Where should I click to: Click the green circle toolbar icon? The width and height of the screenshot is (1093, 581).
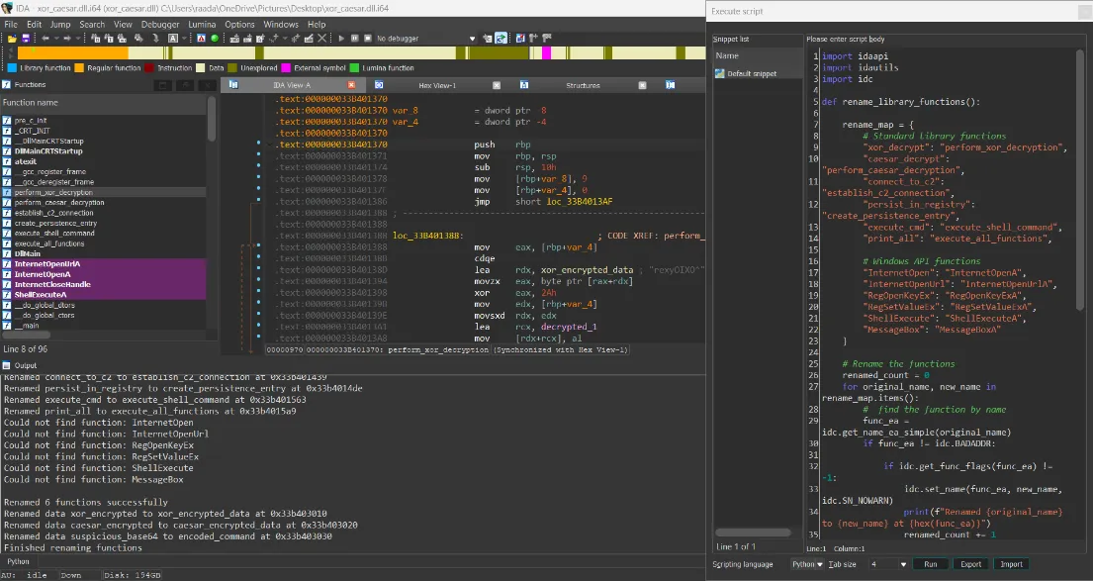[x=215, y=39]
